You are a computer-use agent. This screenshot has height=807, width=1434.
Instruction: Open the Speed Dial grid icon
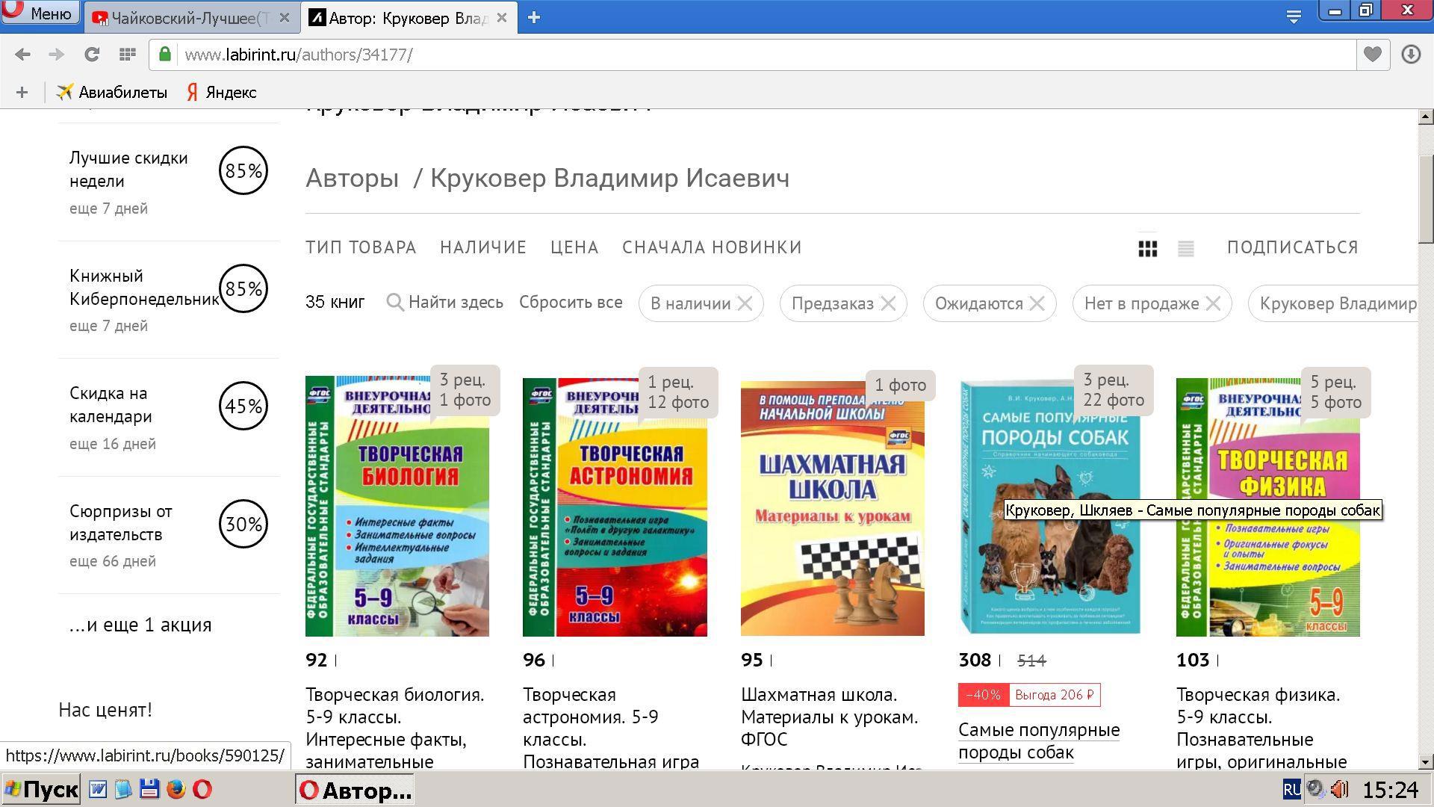tap(127, 55)
